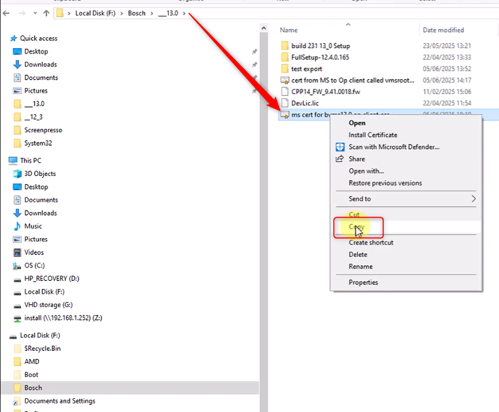The height and width of the screenshot is (412, 499).
Task: Open the recent locations dropdown arrow
Action: coord(35,13)
